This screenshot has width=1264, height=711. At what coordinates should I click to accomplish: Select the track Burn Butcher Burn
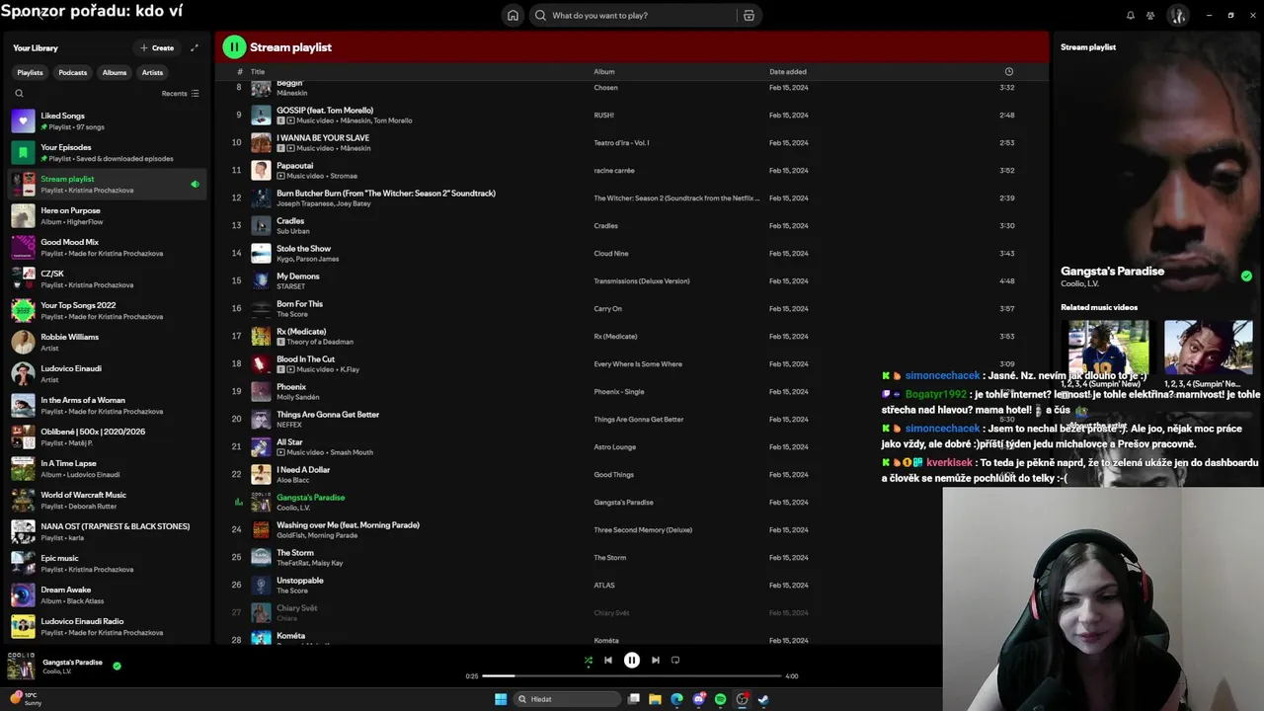632,197
